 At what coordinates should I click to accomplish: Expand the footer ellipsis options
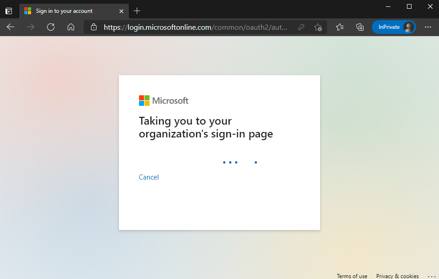[x=431, y=276]
